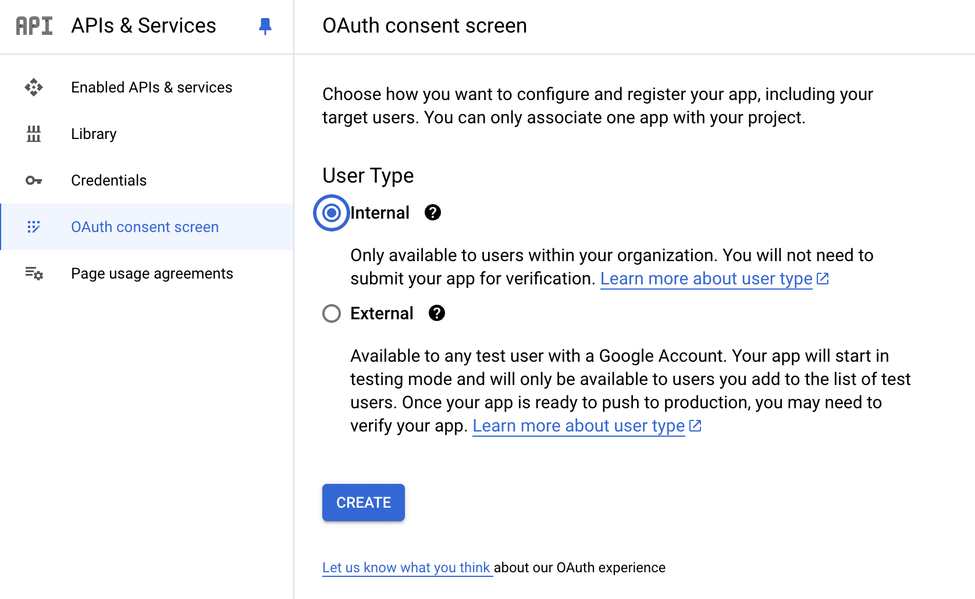This screenshot has height=599, width=975.
Task: Click the OAuth consent screen icon
Action: tap(34, 227)
